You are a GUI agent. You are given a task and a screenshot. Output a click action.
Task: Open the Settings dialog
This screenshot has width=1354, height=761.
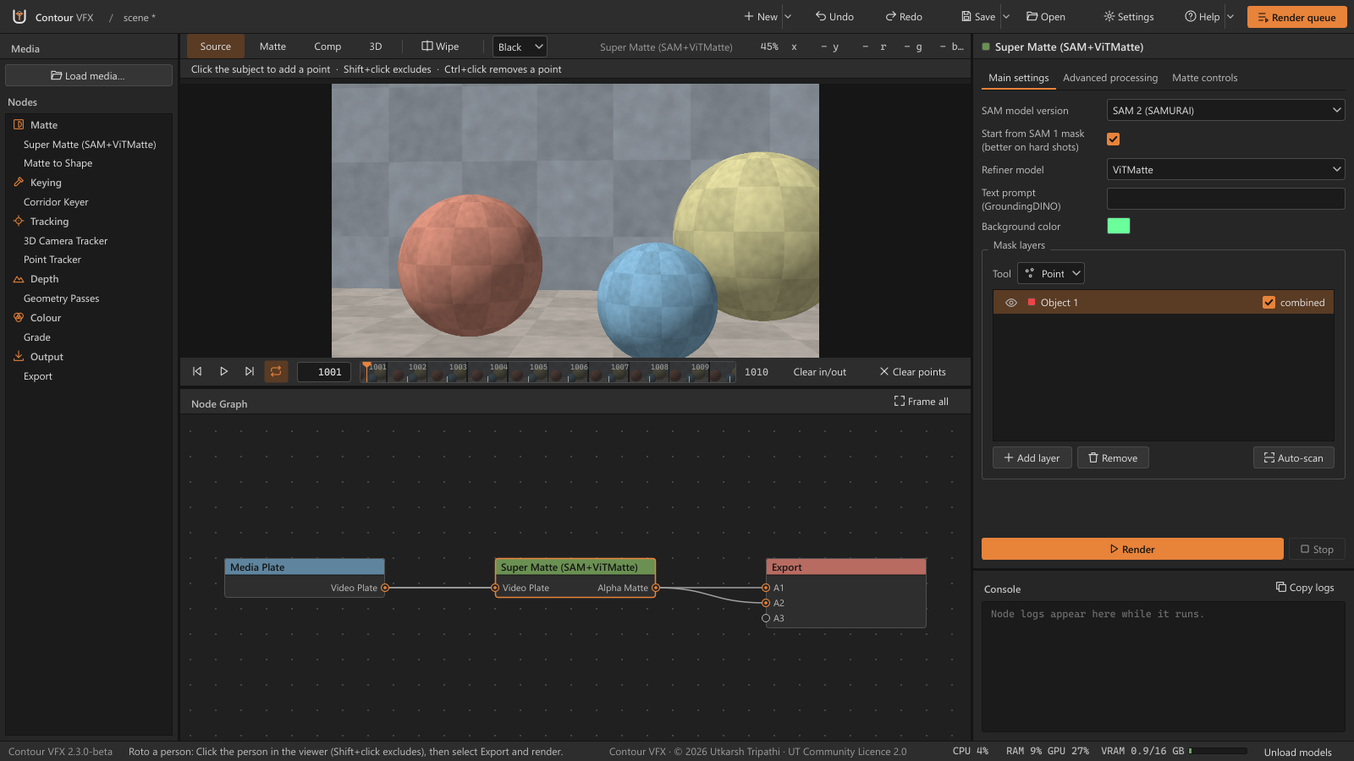(1129, 17)
